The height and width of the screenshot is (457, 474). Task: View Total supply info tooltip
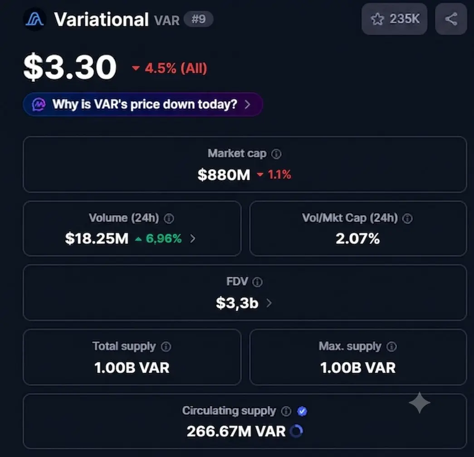point(166,346)
